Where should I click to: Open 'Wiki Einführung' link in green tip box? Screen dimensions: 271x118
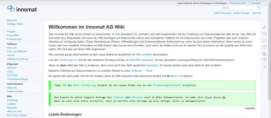[84, 85]
